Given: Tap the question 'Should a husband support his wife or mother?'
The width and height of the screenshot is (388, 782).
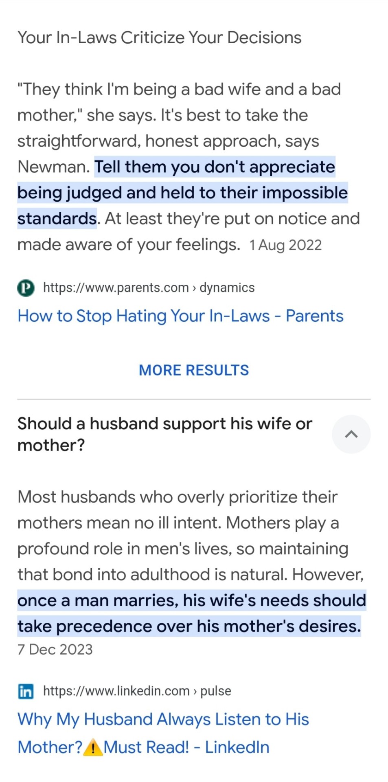Looking at the screenshot, I should coord(164,434).
